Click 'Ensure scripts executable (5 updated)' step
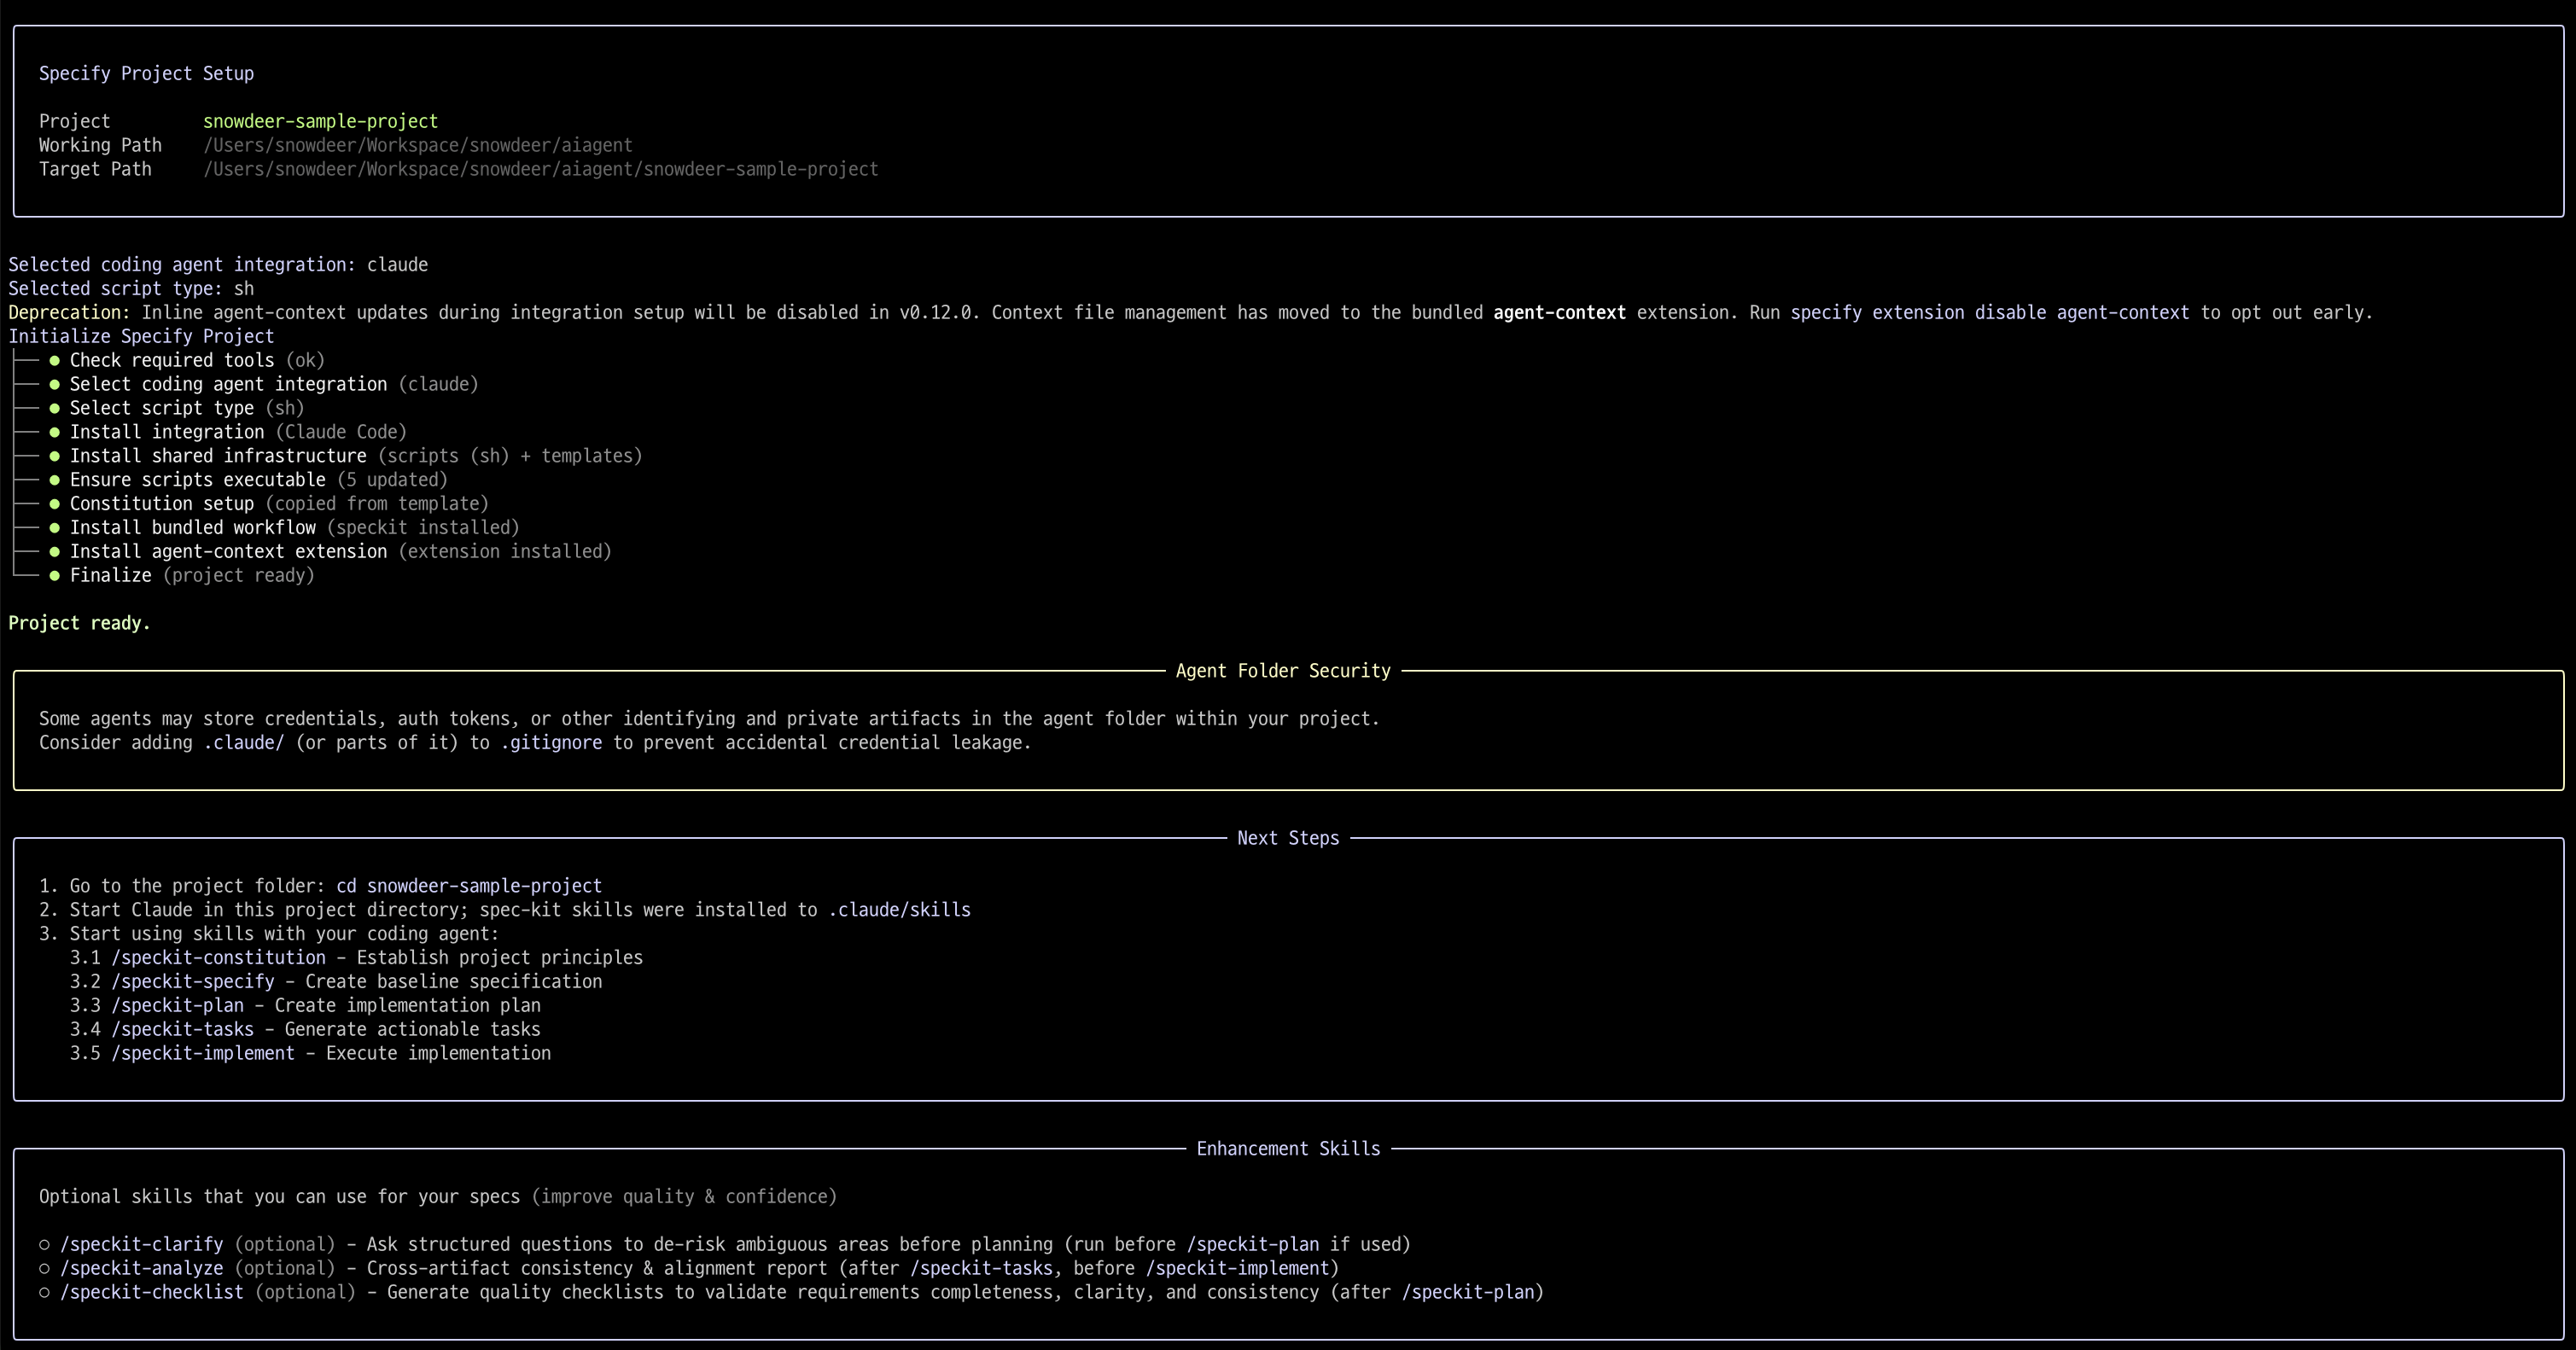Screen dimensions: 2576x1350 tap(259, 481)
